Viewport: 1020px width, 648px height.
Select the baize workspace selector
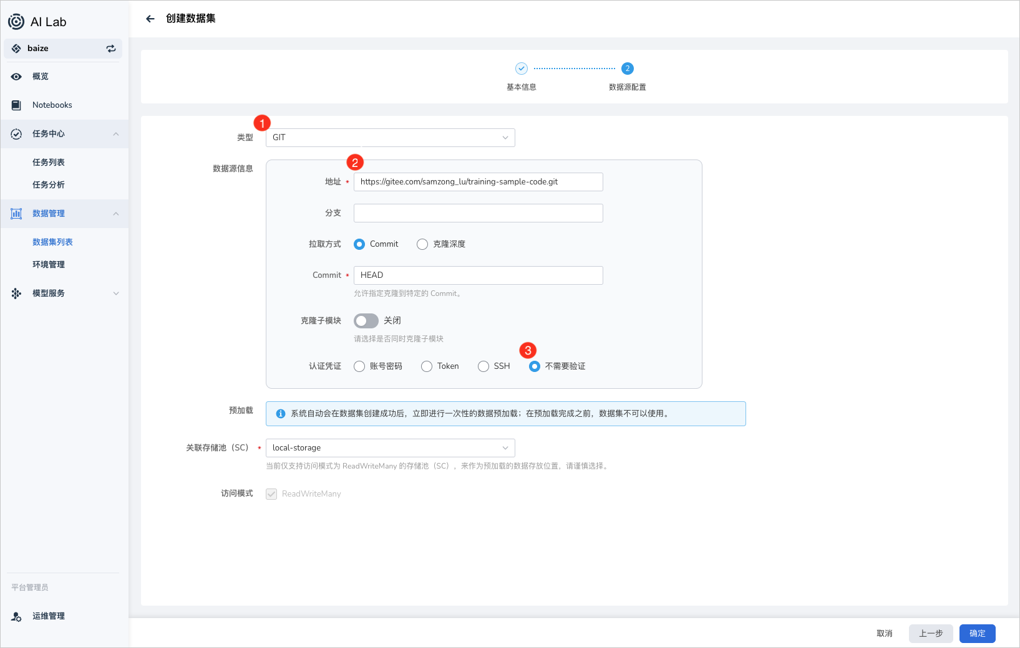point(63,49)
